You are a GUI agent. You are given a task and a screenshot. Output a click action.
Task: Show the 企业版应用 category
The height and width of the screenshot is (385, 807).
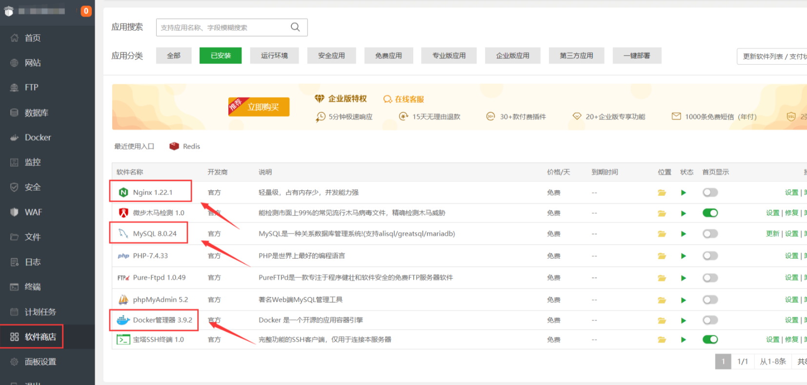[513, 56]
